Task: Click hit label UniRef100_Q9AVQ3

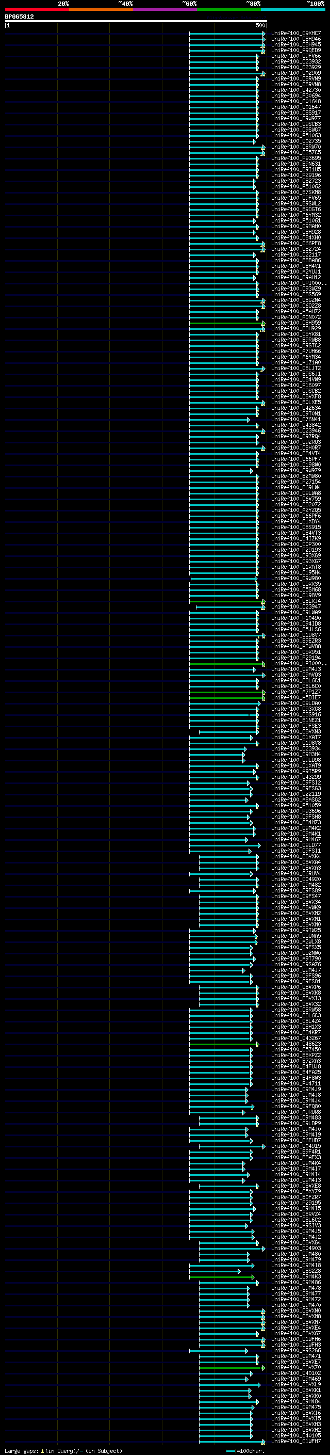Action: [x=296, y=675]
